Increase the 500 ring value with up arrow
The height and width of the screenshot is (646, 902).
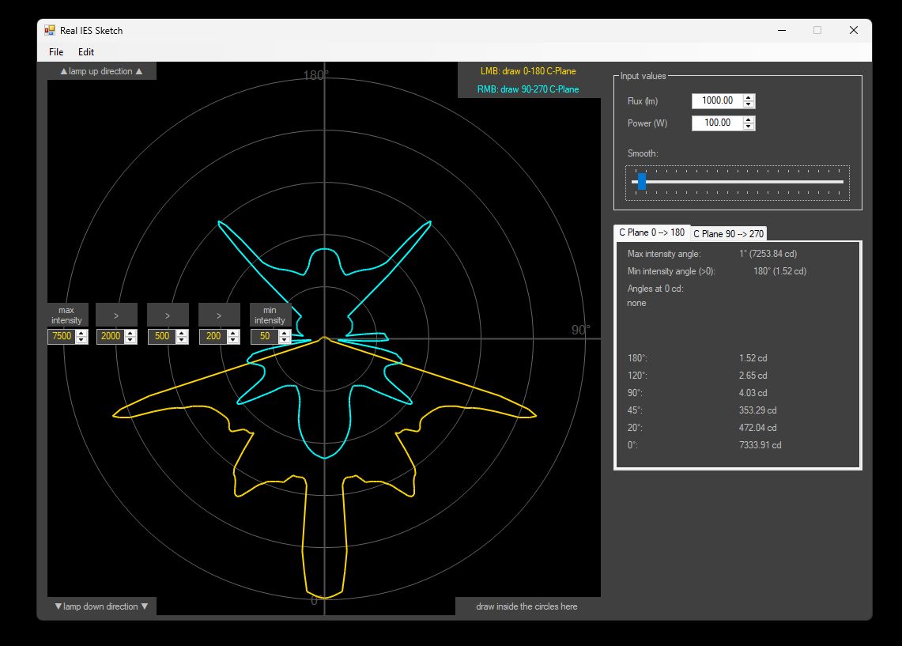click(182, 333)
